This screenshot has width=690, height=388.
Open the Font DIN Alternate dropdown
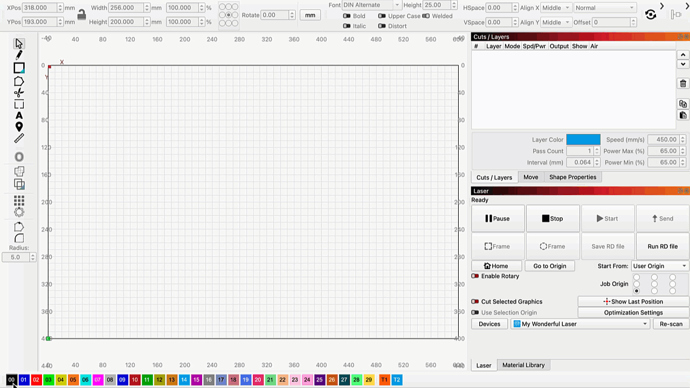click(372, 5)
